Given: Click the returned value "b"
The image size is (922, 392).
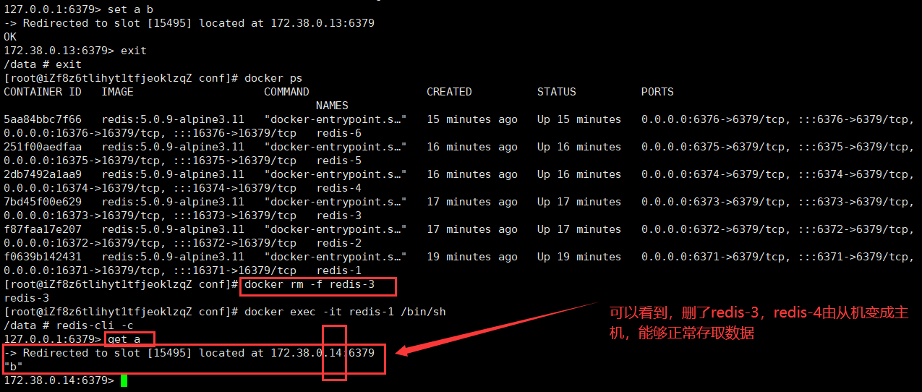Looking at the screenshot, I should 13,367.
